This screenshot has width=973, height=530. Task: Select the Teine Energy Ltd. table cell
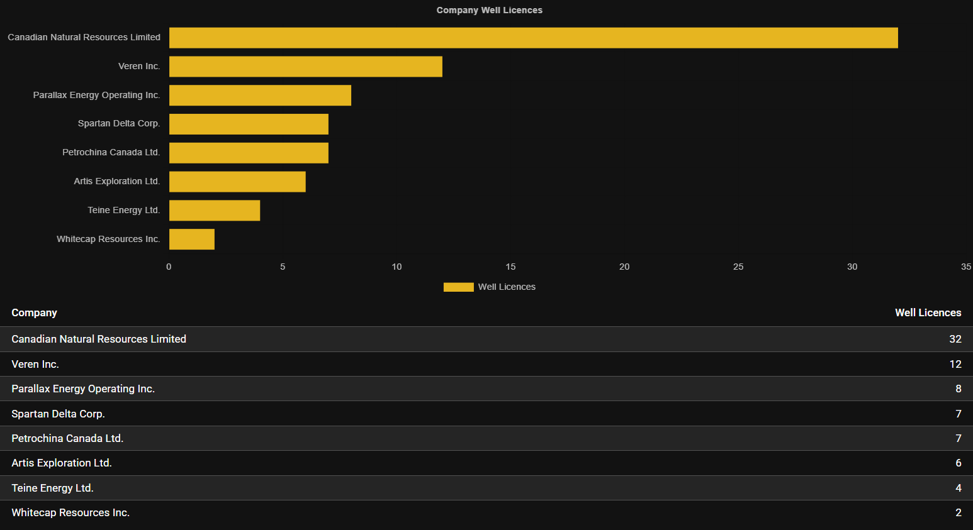pos(52,488)
